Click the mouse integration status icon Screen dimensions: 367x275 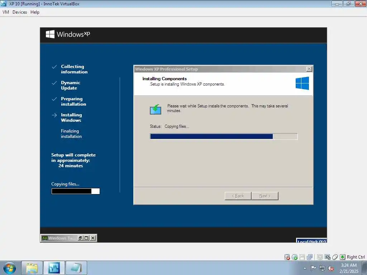click(x=335, y=257)
